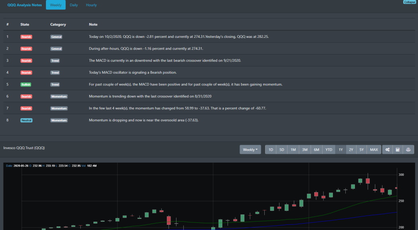Screen dimensions: 418x230
Task: Click the momentum near oversold area note
Action: click(x=144, y=120)
